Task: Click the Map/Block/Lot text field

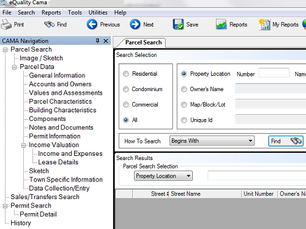Action: point(271,104)
